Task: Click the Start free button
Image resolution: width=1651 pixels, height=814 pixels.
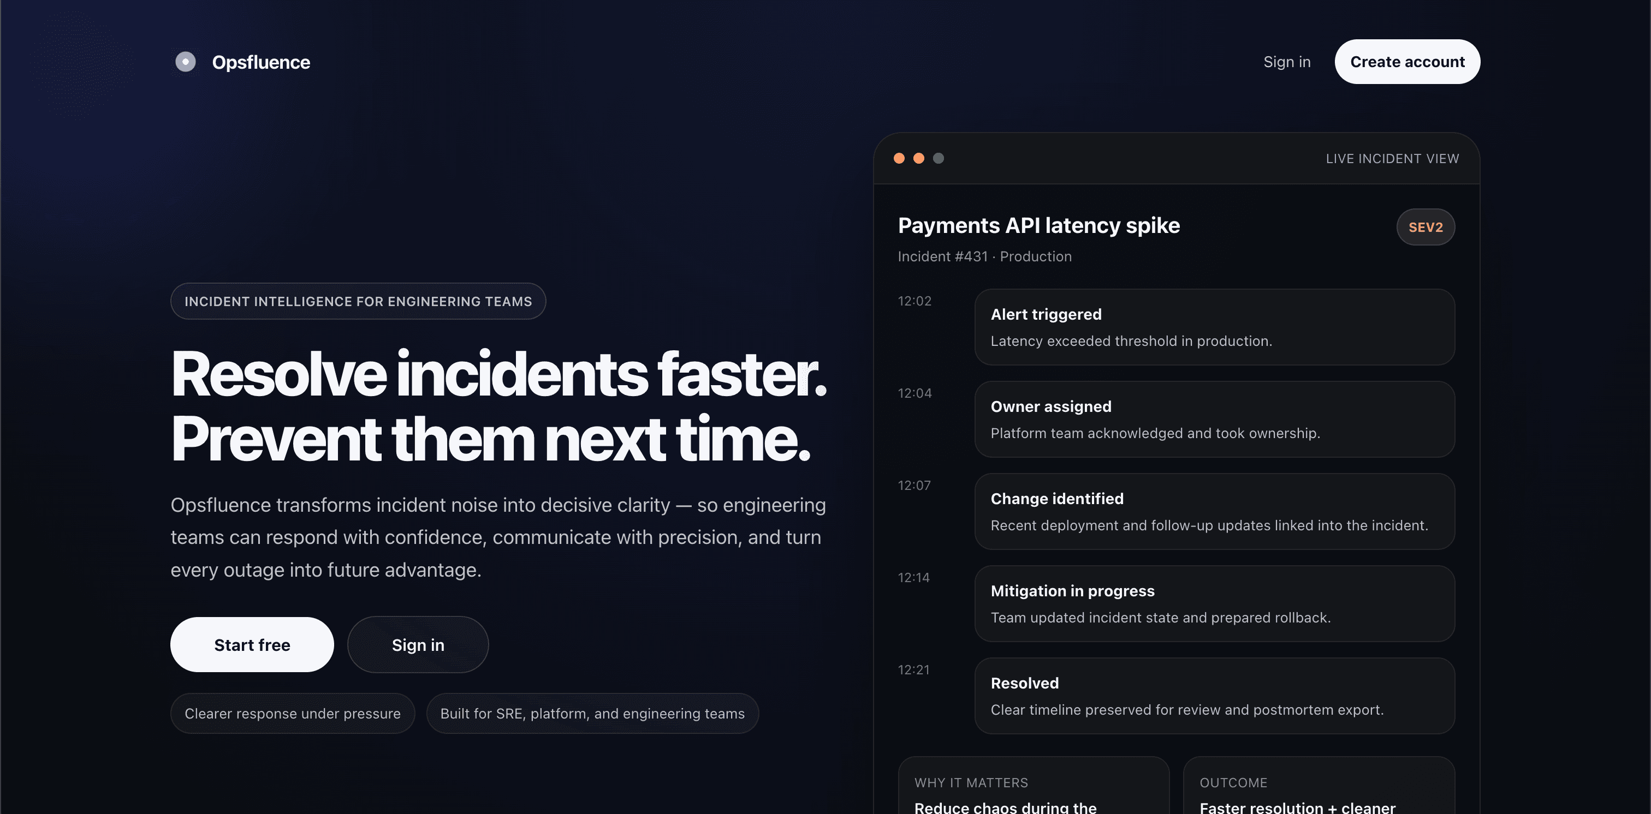Action: (x=252, y=644)
